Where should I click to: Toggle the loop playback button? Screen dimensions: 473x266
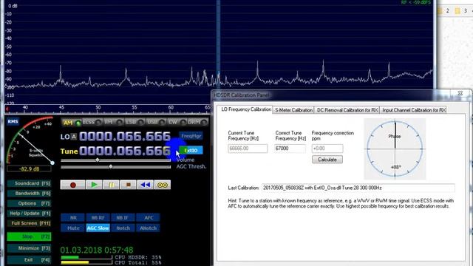(163, 185)
